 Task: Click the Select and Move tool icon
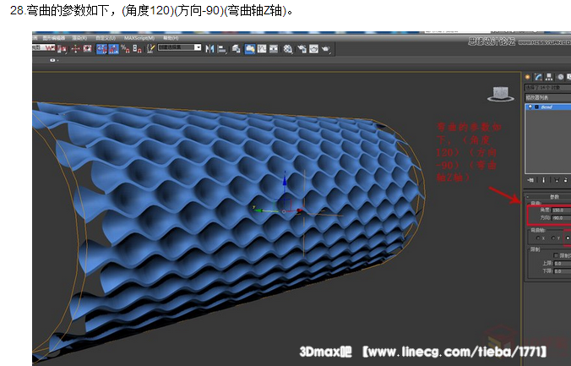[x=75, y=48]
